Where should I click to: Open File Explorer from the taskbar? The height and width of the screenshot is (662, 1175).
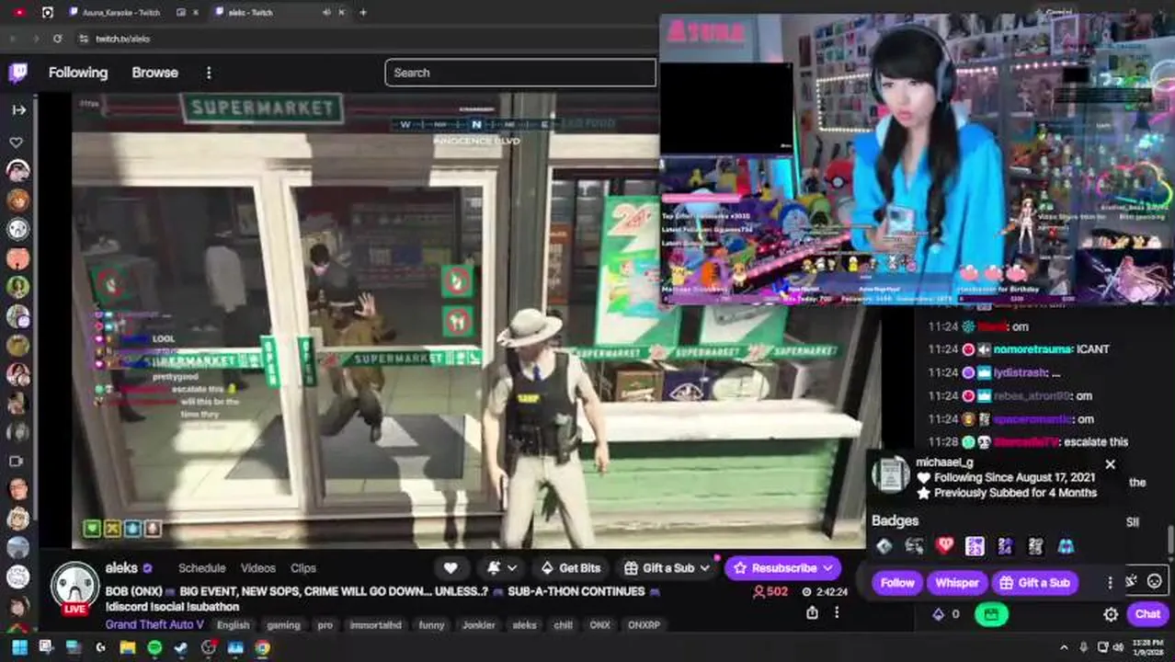pos(127,647)
